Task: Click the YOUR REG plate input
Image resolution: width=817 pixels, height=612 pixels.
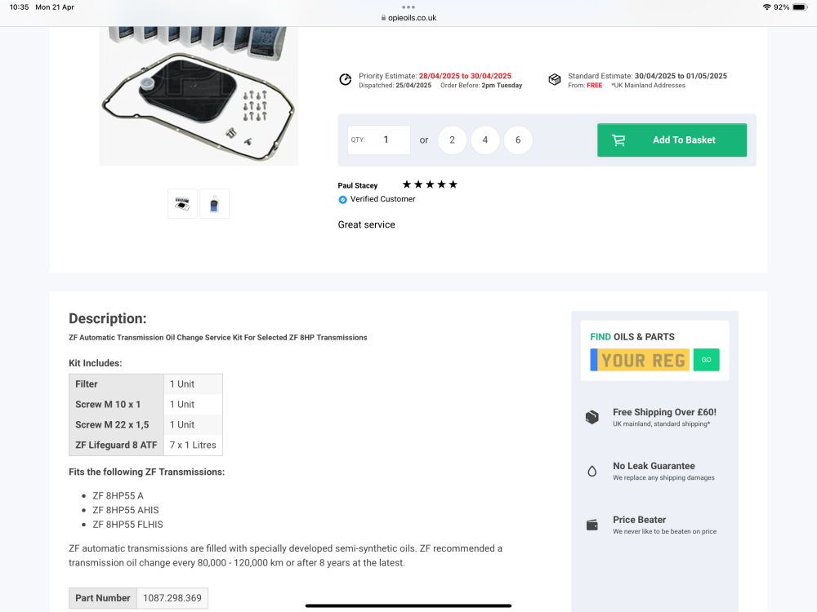Action: (640, 360)
